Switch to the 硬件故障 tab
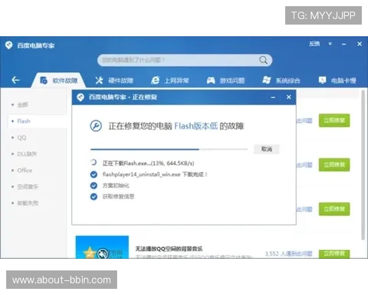 pyautogui.click(x=114, y=81)
